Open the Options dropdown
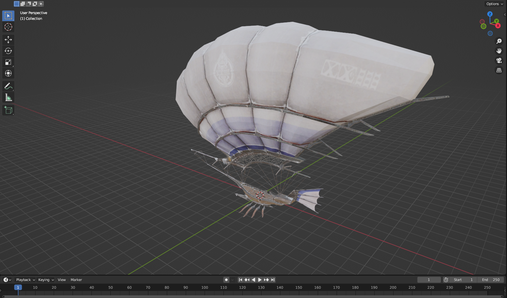The width and height of the screenshot is (507, 298). [495, 4]
